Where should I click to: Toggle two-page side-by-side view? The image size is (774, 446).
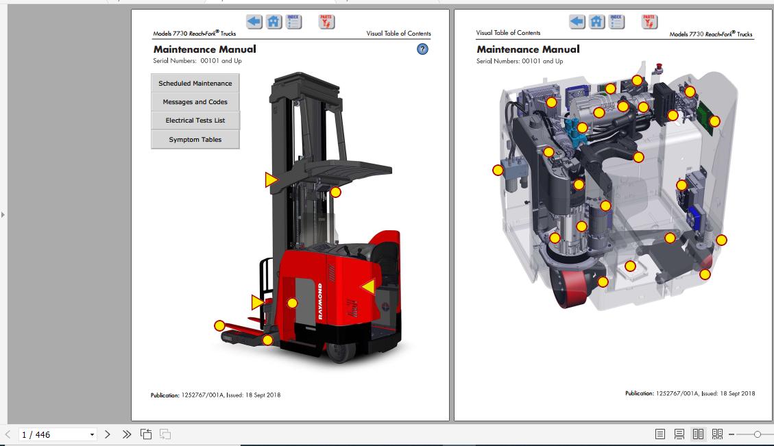(x=698, y=434)
